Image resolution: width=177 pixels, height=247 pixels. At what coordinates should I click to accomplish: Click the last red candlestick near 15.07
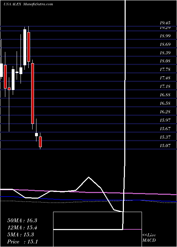coord(40,142)
